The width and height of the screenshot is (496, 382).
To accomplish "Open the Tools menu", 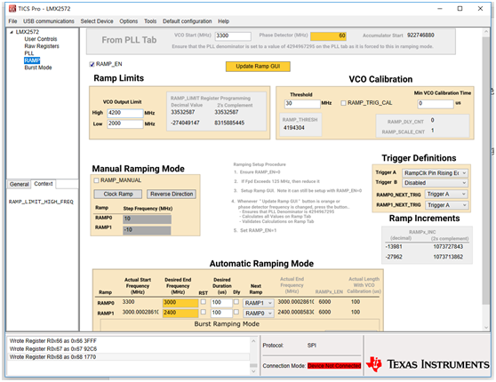I will (150, 21).
